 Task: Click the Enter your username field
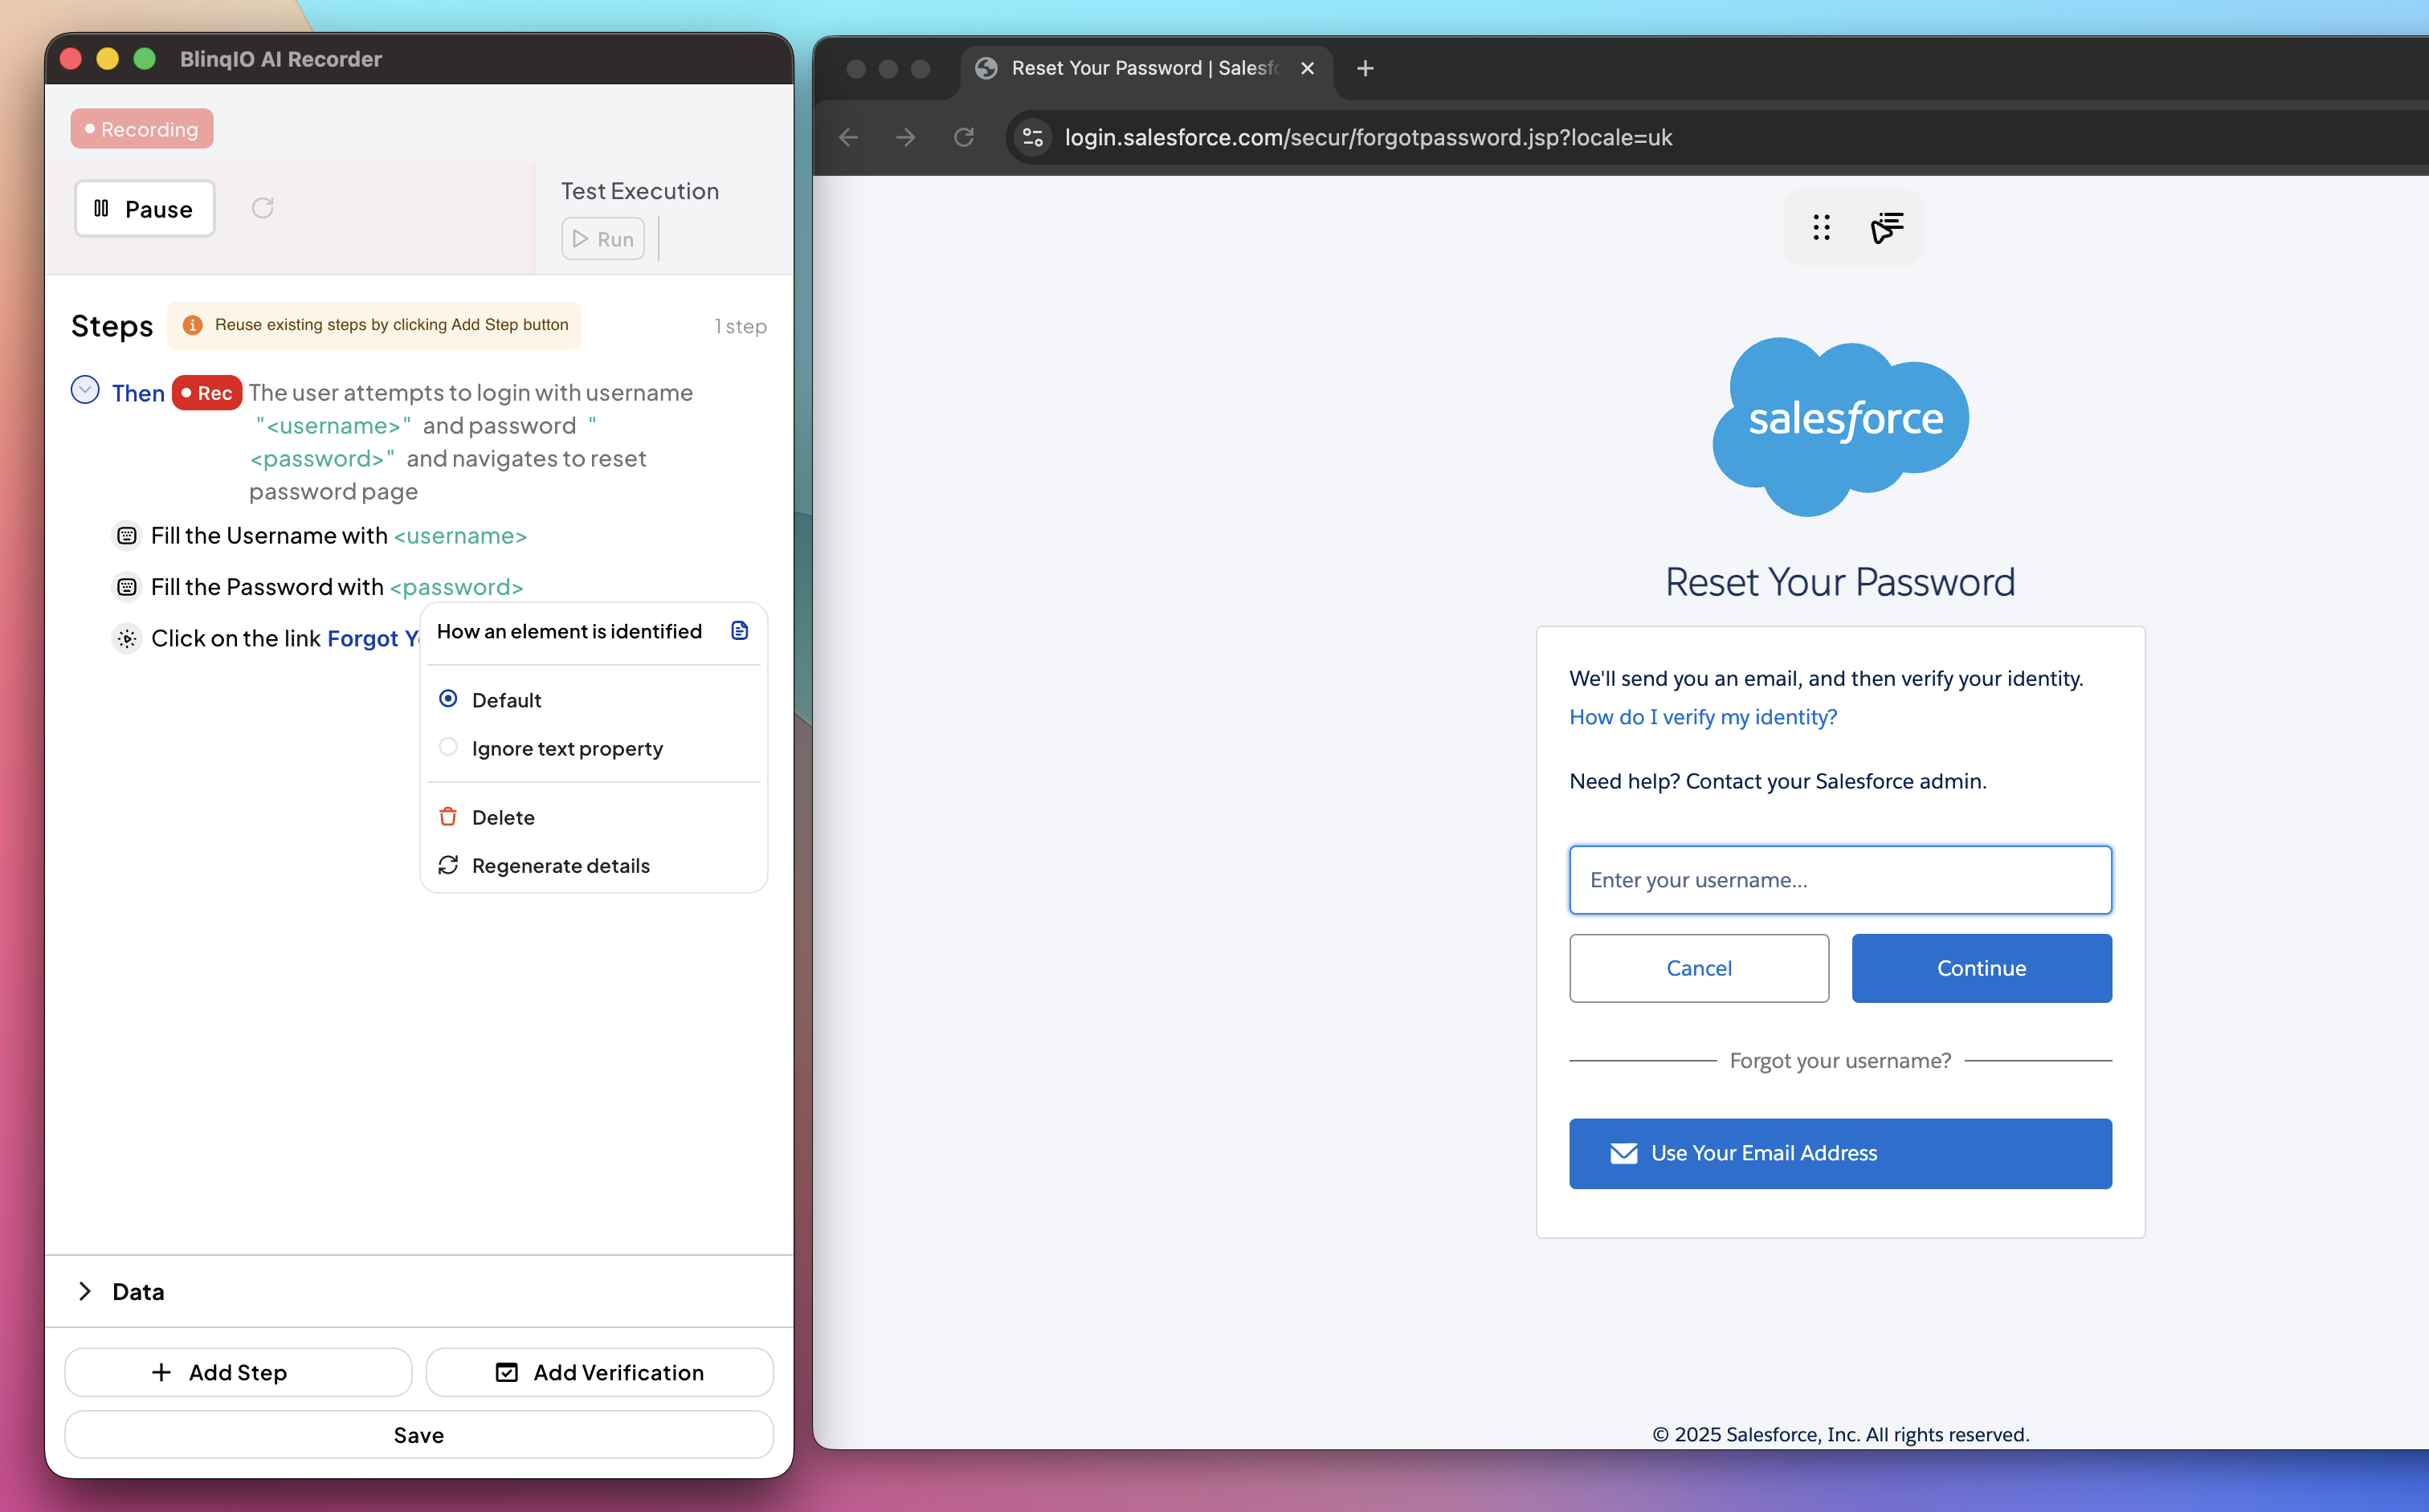coord(1839,880)
